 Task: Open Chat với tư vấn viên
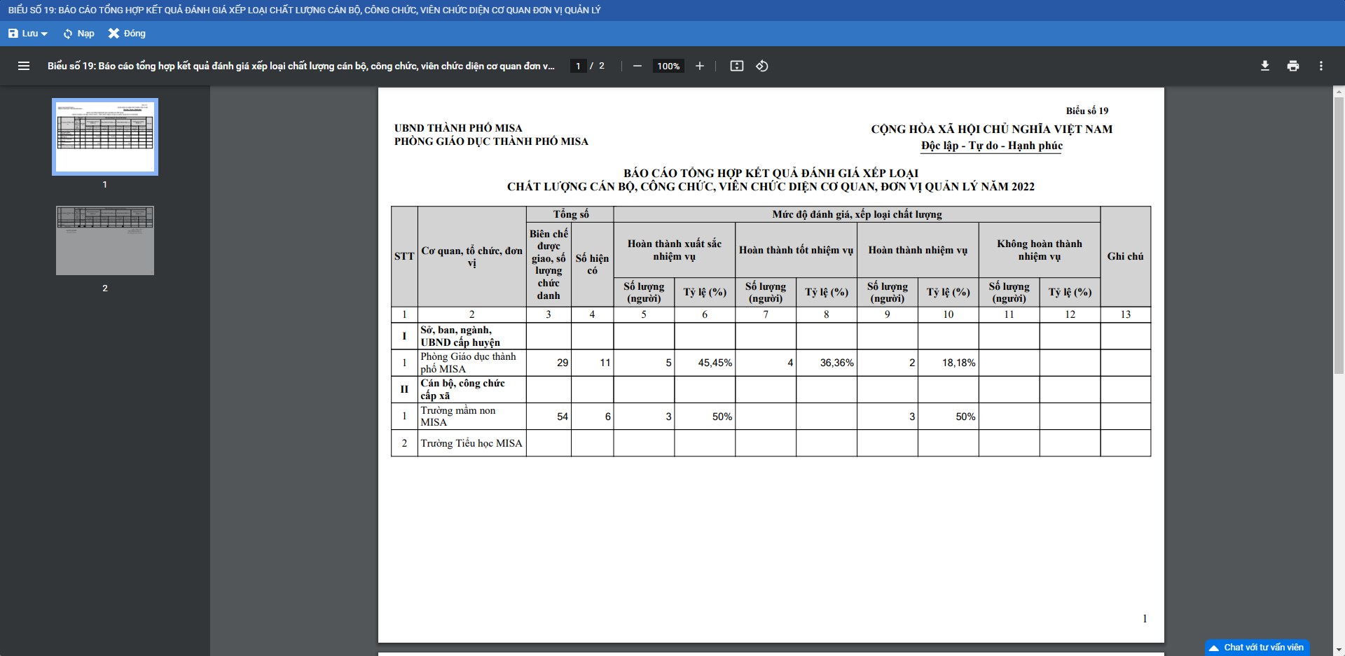click(1257, 648)
